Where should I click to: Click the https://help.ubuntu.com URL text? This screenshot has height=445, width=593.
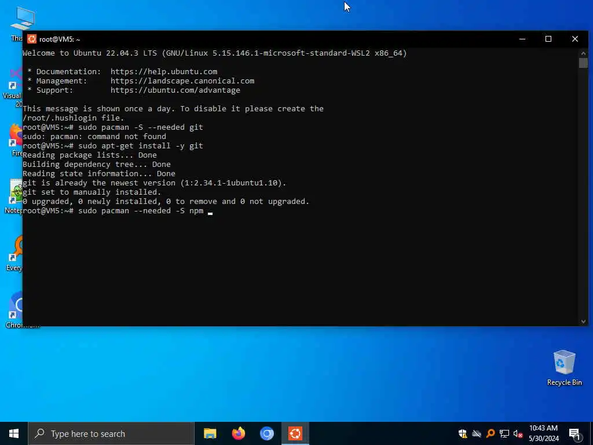click(164, 71)
